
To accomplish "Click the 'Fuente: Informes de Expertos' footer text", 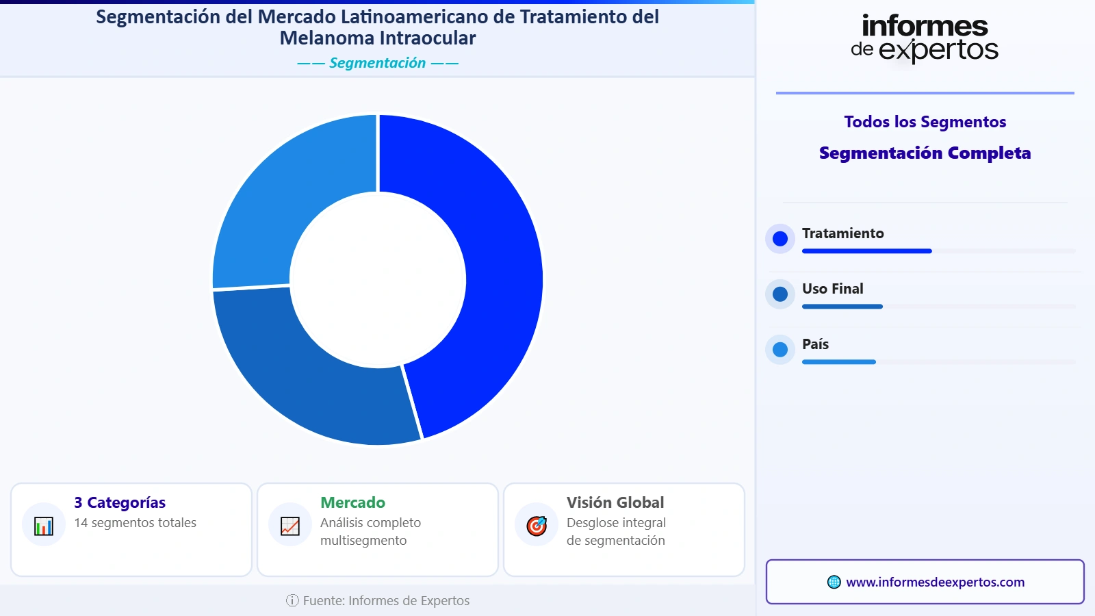I will click(x=386, y=600).
